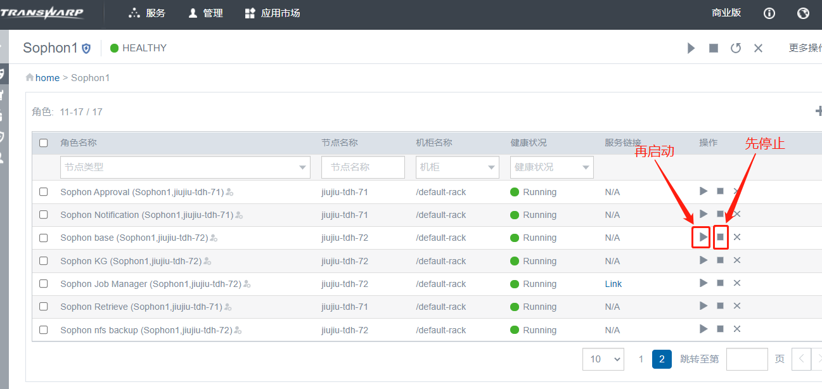Image resolution: width=822 pixels, height=389 pixels.
Task: Stop the Sophon Job Manager role
Action: click(x=720, y=283)
